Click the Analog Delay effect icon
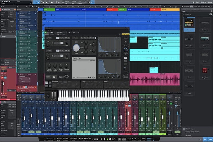213x142 pixels. pos(189,39)
